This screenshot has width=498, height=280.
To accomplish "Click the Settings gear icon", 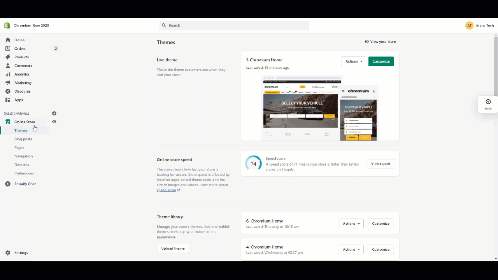I will click(8, 253).
